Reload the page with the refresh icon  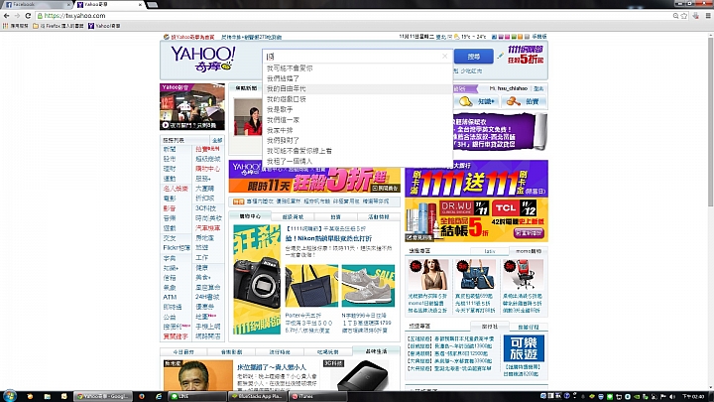point(28,16)
